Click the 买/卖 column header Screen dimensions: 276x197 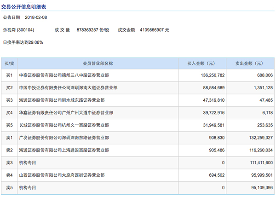pos(9,64)
